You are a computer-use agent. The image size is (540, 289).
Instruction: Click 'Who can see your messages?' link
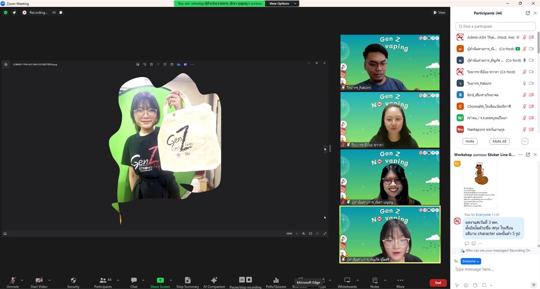coord(487,251)
